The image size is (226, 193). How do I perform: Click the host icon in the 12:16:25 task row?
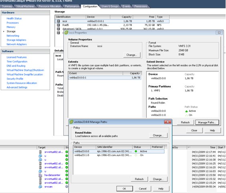(x=40, y=163)
